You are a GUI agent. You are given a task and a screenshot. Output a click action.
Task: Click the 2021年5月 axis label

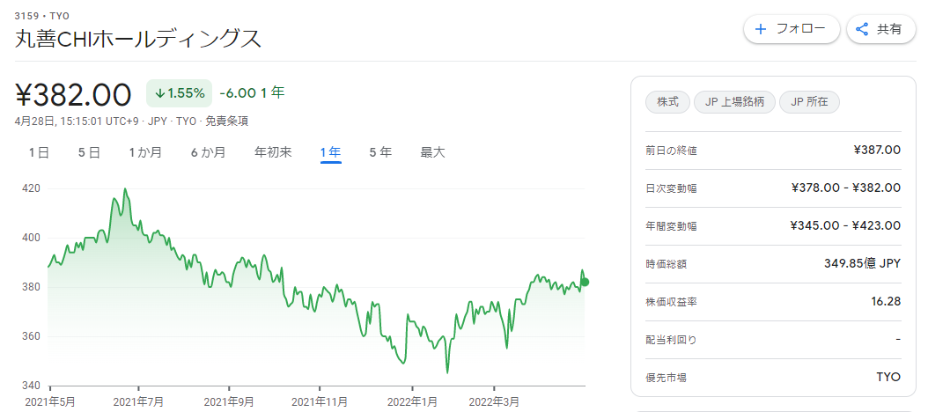coord(49,402)
